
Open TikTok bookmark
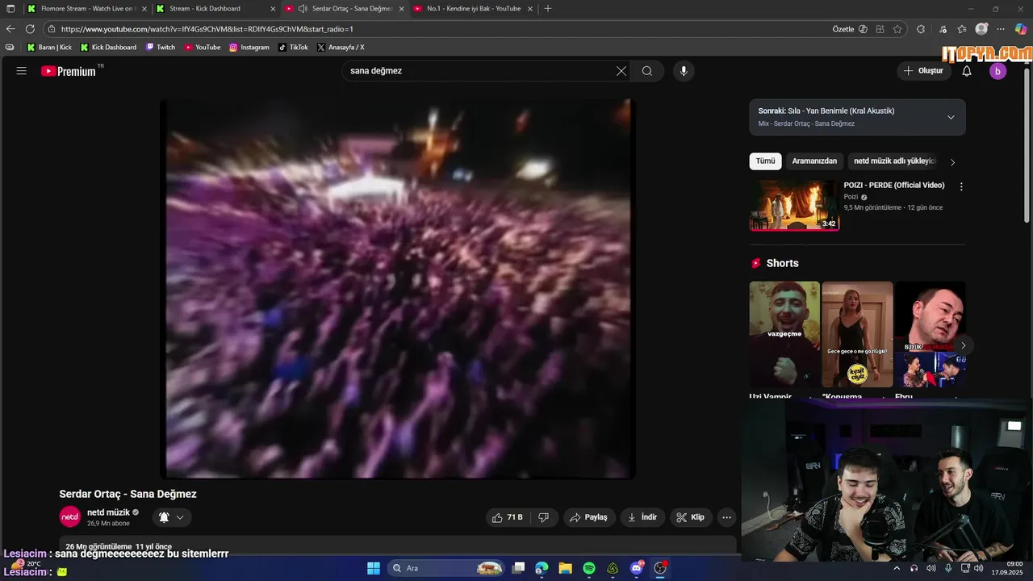click(x=293, y=48)
